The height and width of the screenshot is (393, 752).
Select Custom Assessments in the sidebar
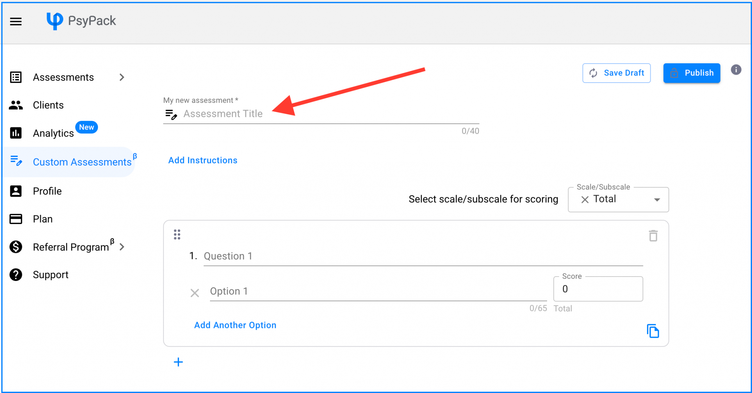tap(69, 162)
